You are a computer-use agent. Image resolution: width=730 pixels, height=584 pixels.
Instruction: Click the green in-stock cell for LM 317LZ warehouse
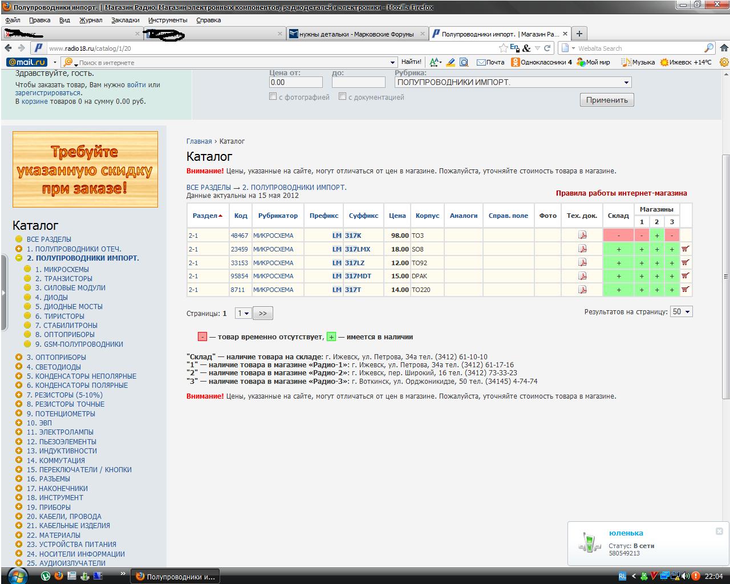618,263
